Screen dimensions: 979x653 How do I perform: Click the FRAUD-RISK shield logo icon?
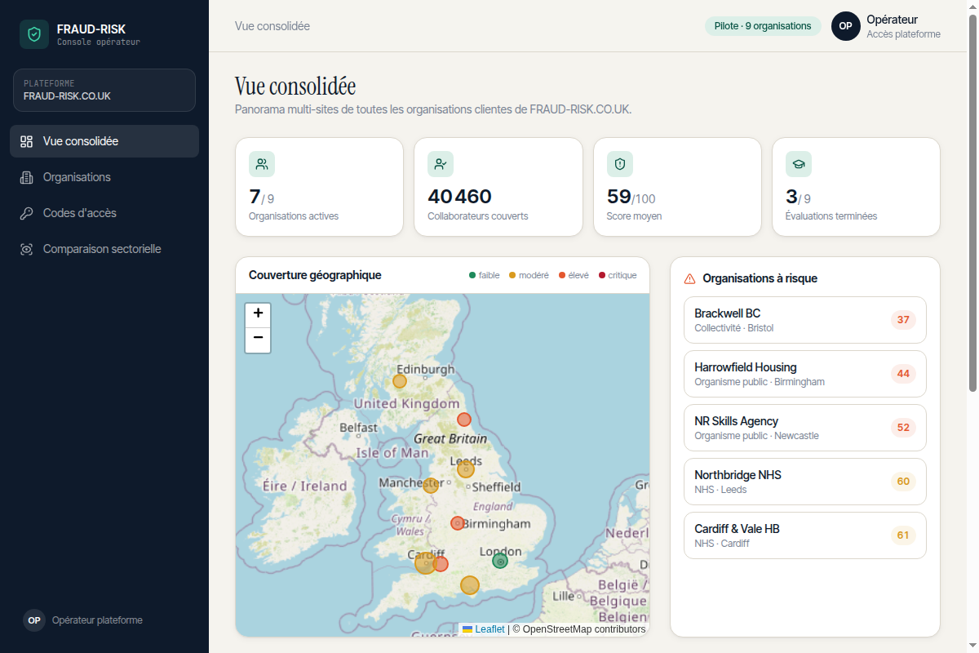[34, 34]
